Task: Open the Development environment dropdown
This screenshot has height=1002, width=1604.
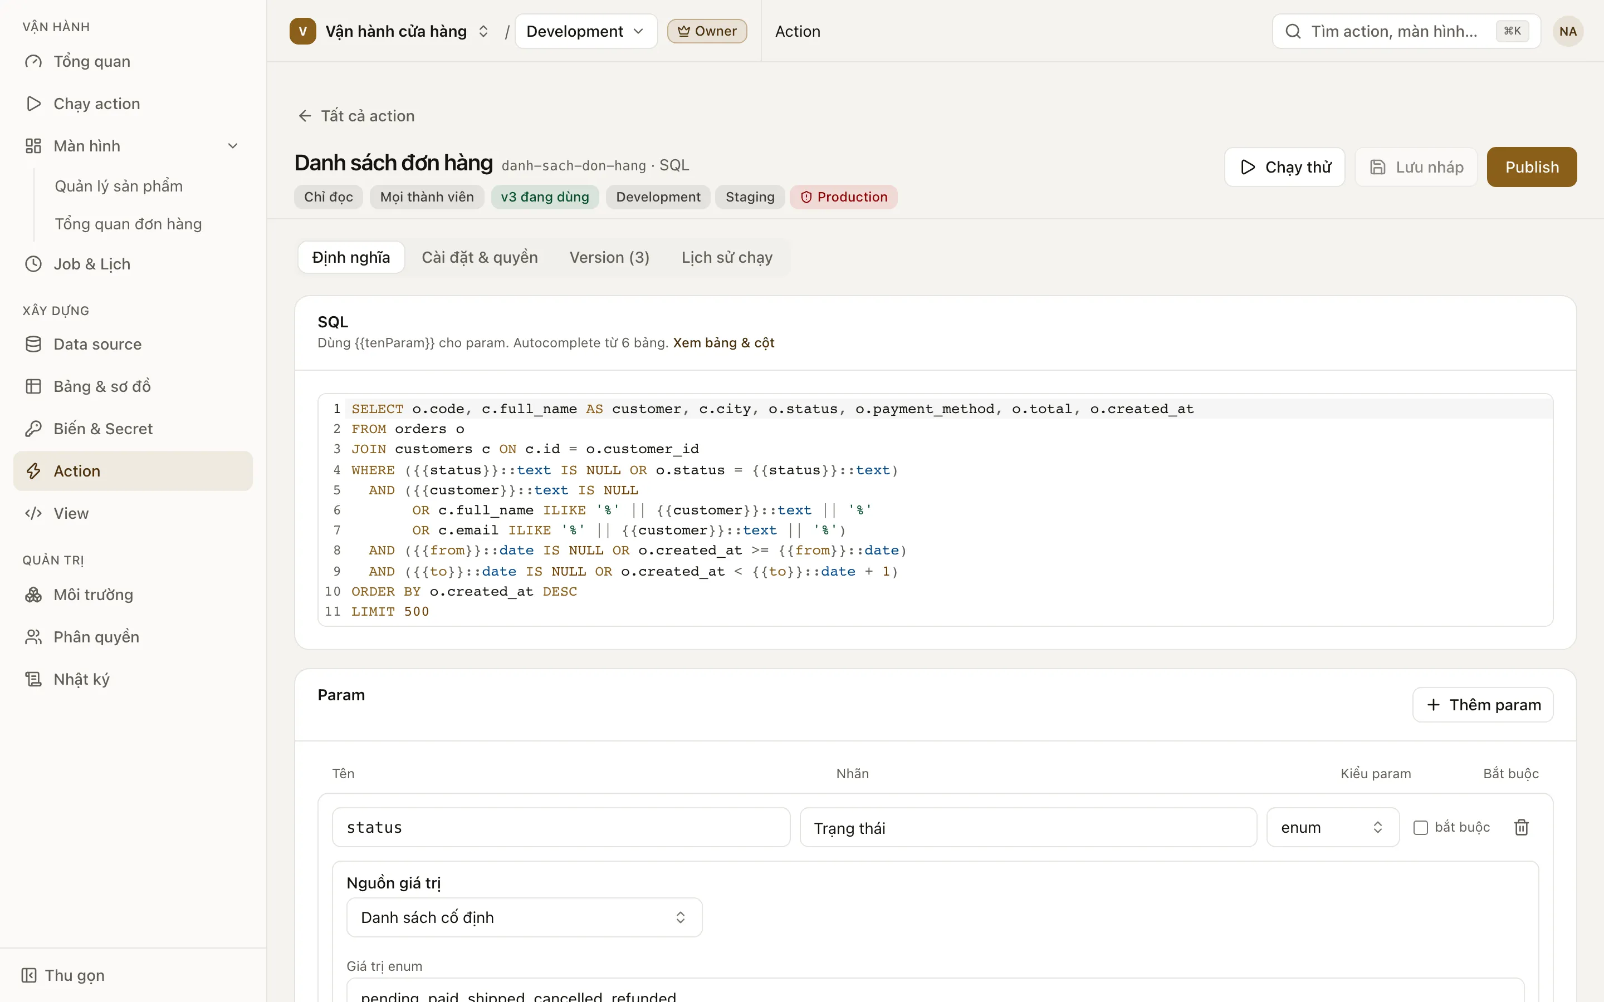Action: 586,31
